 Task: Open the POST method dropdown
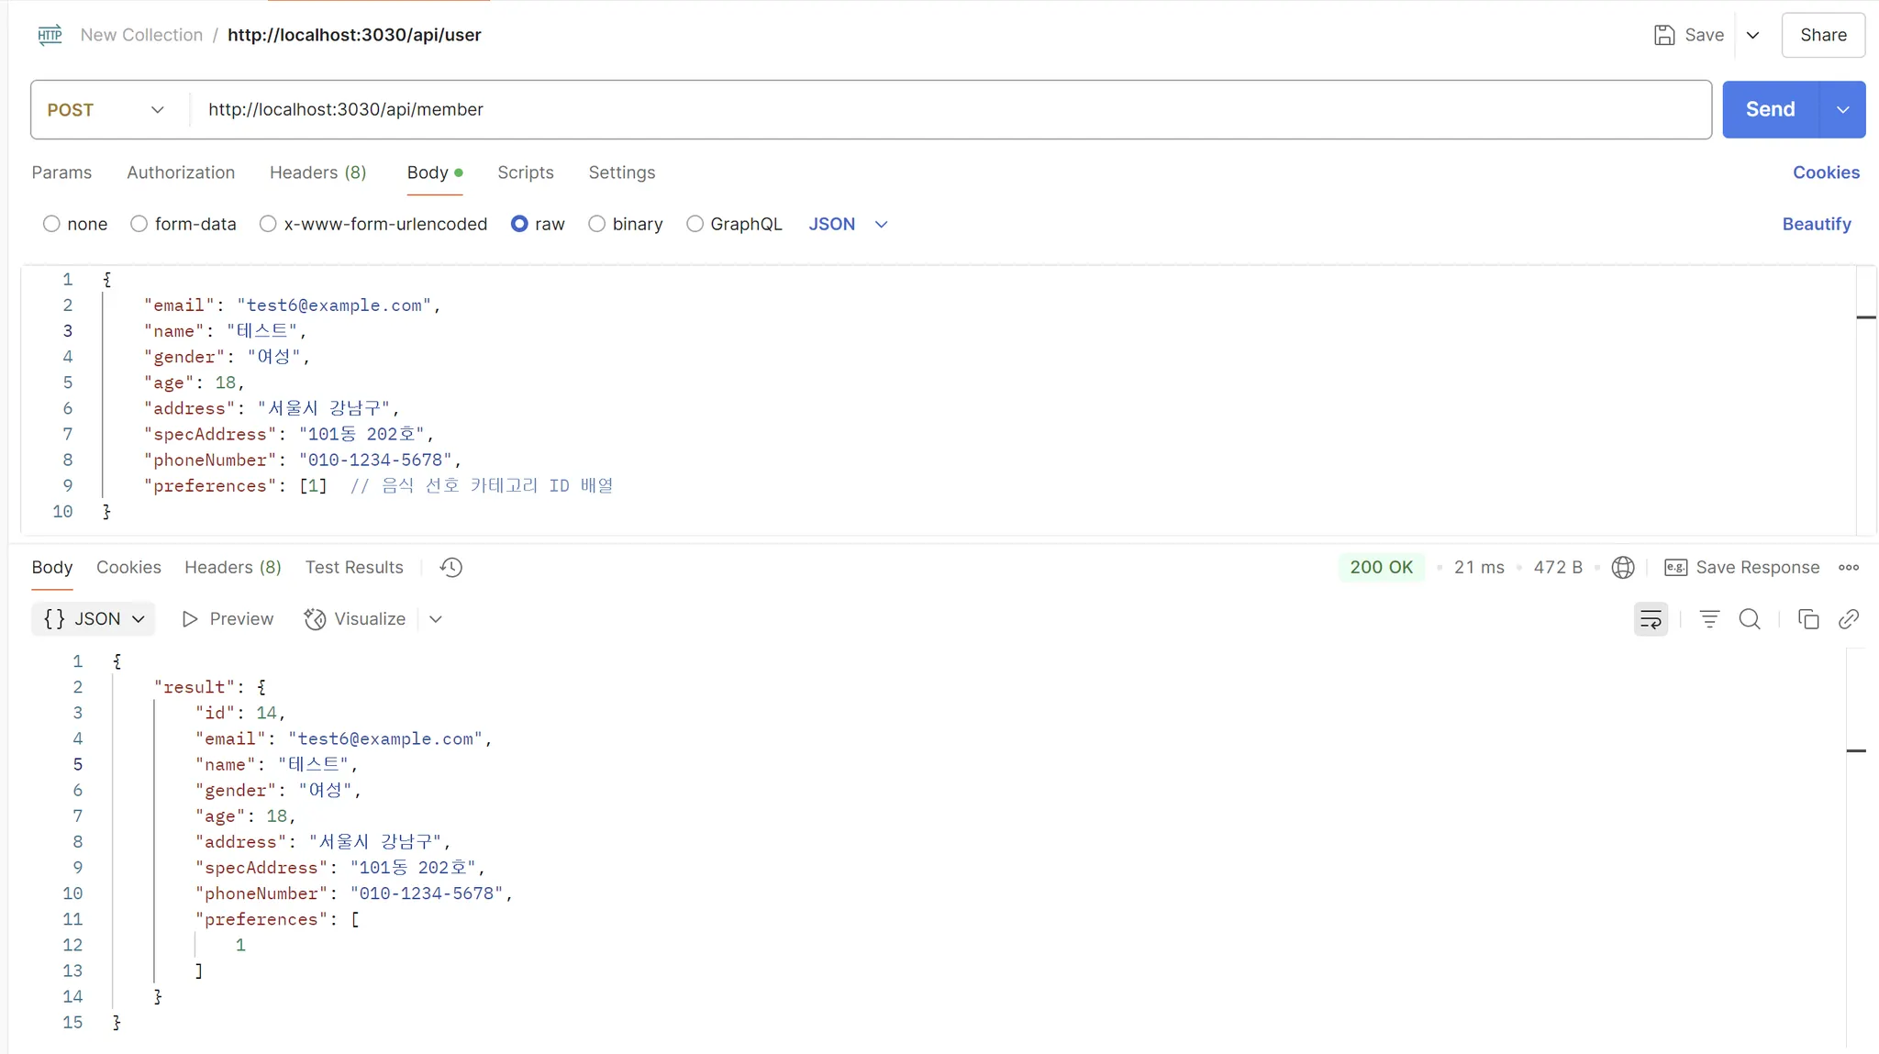click(x=106, y=109)
